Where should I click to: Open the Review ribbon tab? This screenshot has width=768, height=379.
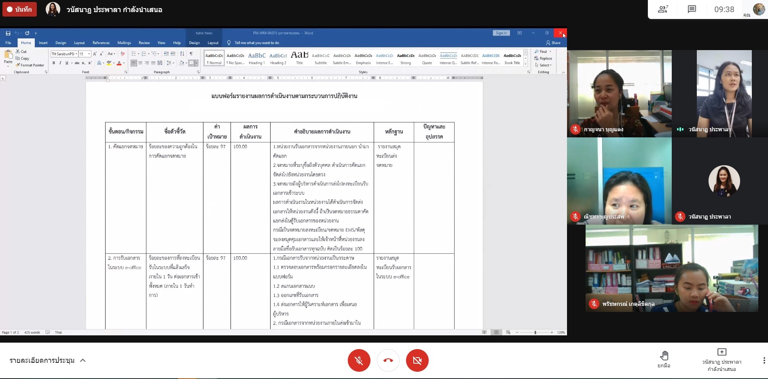[144, 43]
